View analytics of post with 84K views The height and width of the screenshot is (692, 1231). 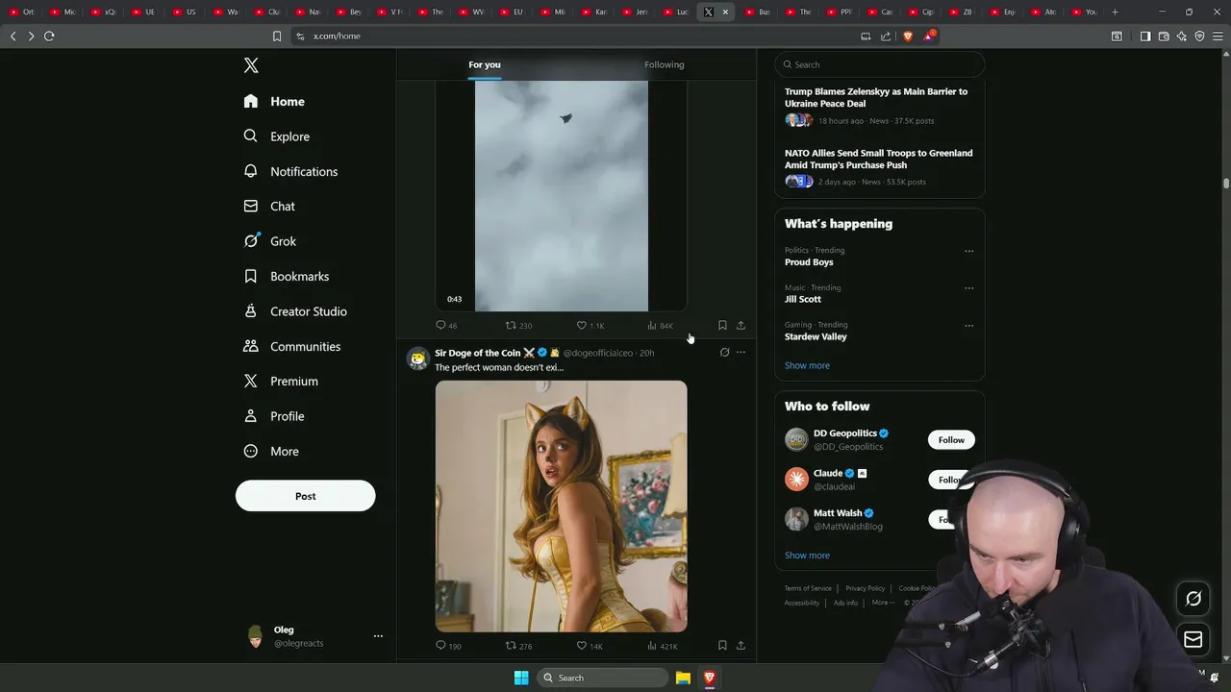[x=660, y=325]
